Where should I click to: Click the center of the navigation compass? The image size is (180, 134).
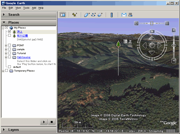pos(152,45)
